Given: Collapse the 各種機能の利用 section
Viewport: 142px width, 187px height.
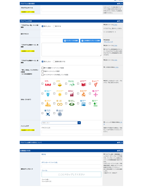Looking at the screenshot, I should coord(120,151).
